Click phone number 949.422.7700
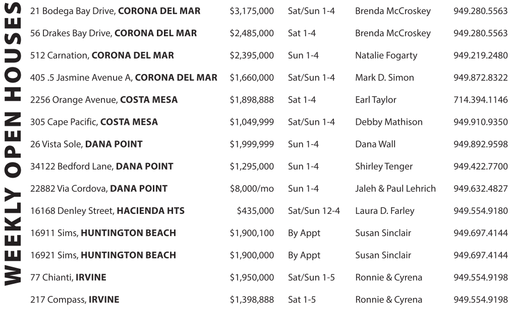 (x=480, y=166)
